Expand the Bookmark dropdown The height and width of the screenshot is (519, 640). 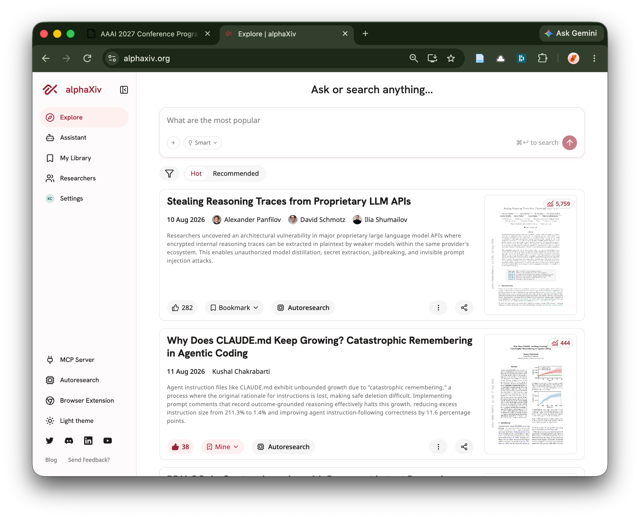tap(234, 308)
